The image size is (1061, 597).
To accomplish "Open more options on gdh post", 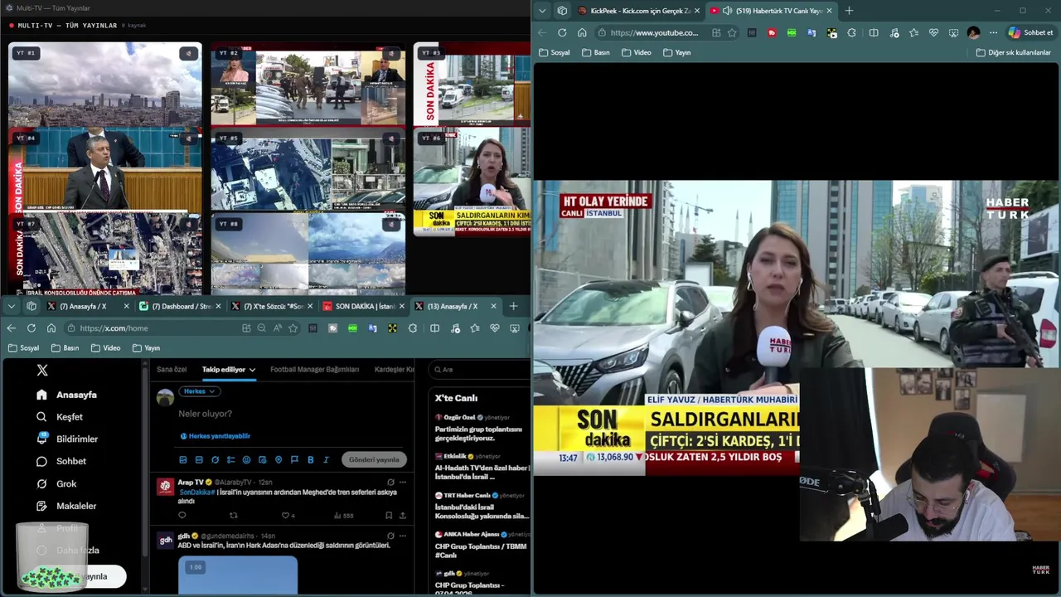I will [403, 536].
